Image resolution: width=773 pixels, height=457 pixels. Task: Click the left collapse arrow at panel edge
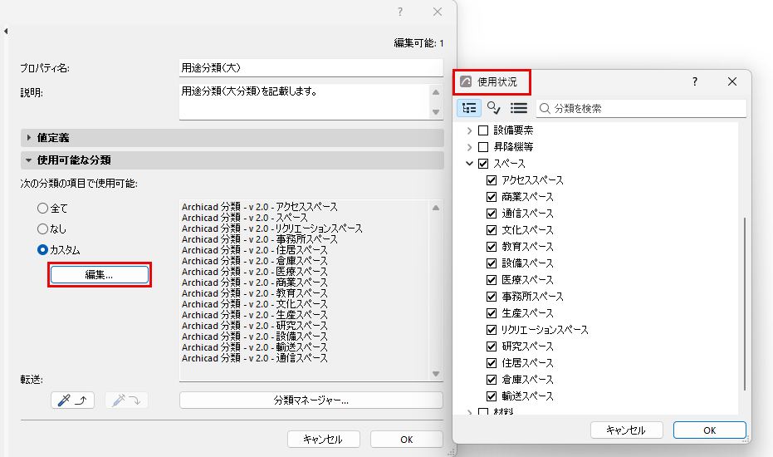click(x=6, y=31)
